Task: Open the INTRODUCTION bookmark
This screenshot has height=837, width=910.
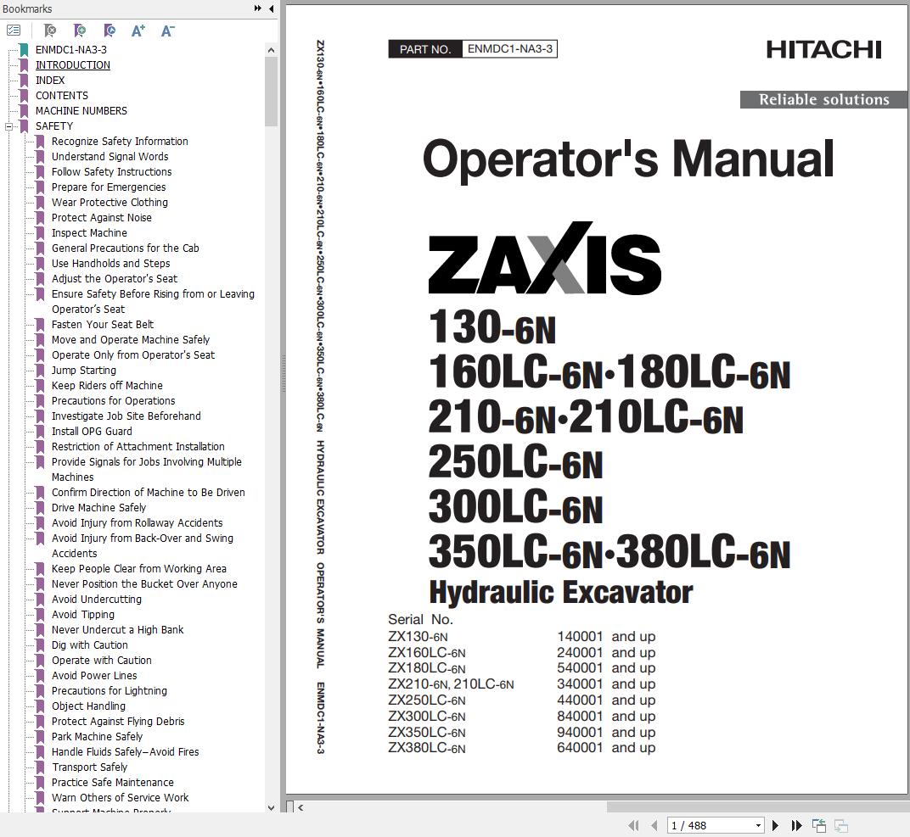Action: tap(72, 65)
